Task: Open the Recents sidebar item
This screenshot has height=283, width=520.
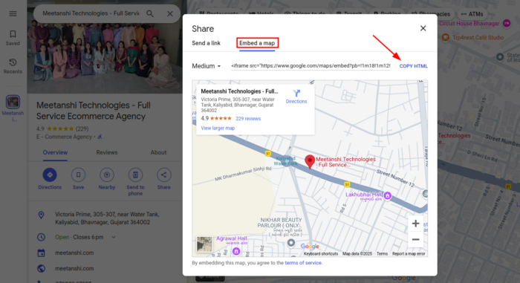Action: pos(13,66)
